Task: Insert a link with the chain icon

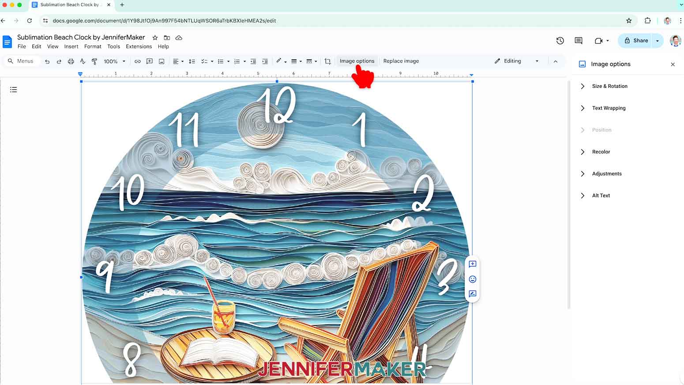Action: [138, 61]
